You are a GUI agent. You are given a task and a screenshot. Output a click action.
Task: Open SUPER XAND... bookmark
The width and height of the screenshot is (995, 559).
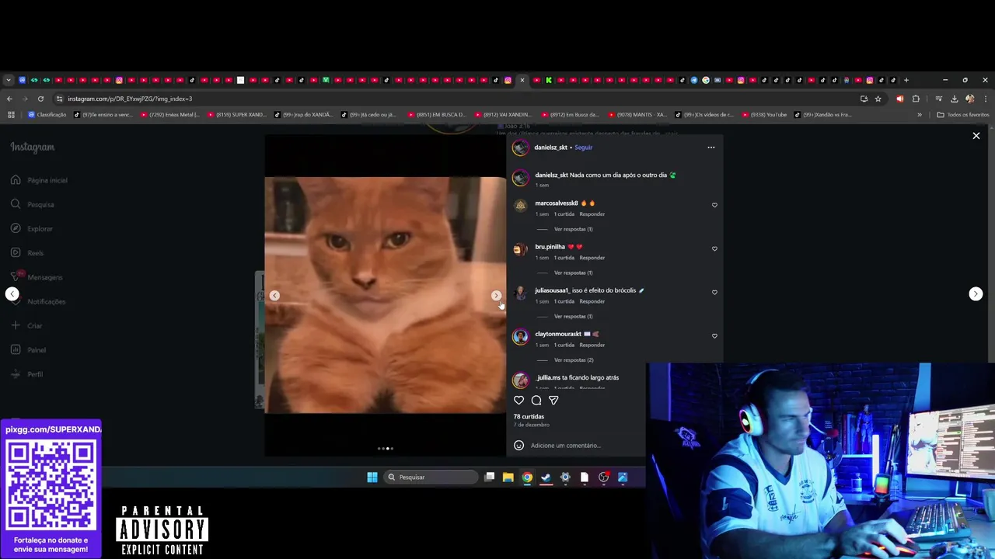237,115
